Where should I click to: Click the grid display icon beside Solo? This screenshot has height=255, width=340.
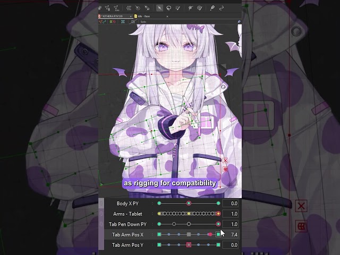(133, 22)
